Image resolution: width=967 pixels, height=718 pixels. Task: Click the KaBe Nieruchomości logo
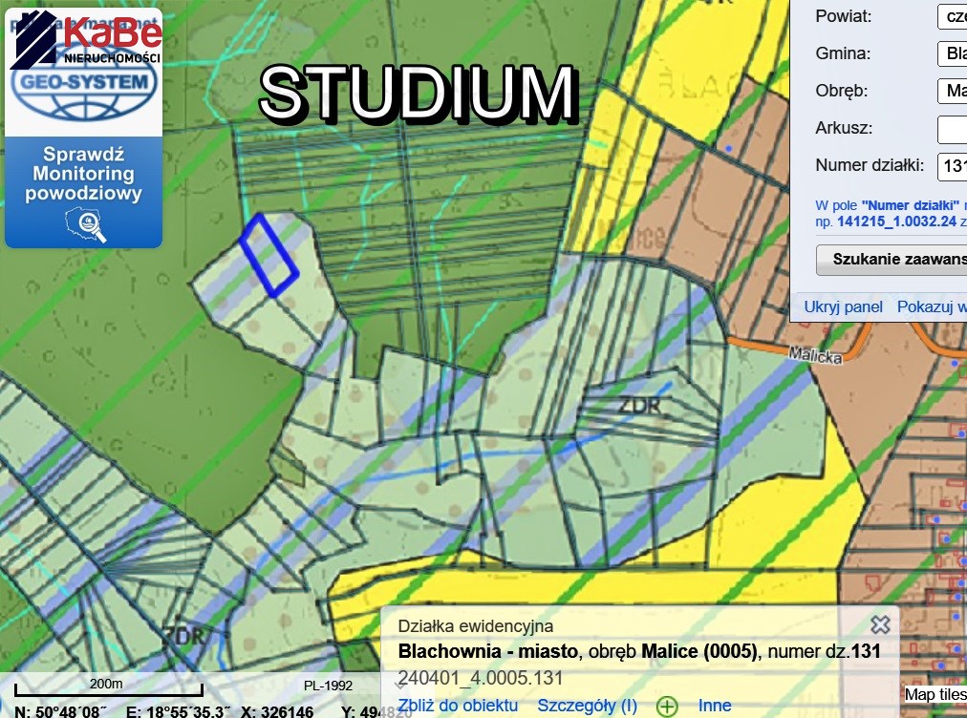[86, 38]
